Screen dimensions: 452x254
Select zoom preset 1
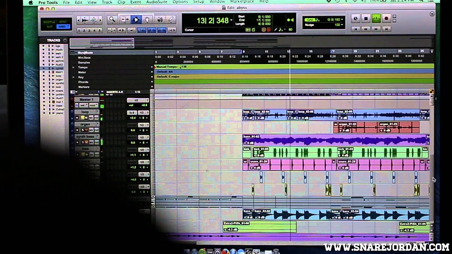pos(79,31)
